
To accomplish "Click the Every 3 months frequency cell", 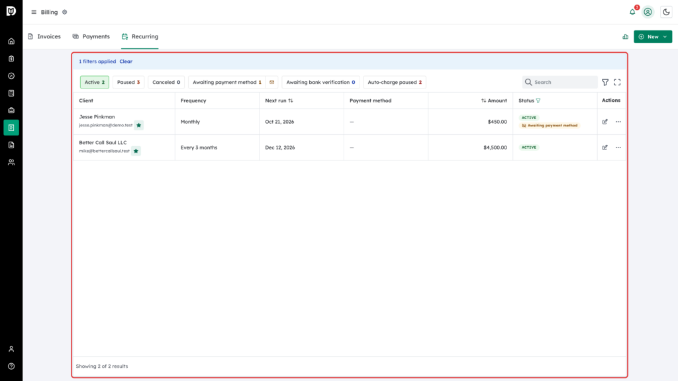I will [199, 148].
